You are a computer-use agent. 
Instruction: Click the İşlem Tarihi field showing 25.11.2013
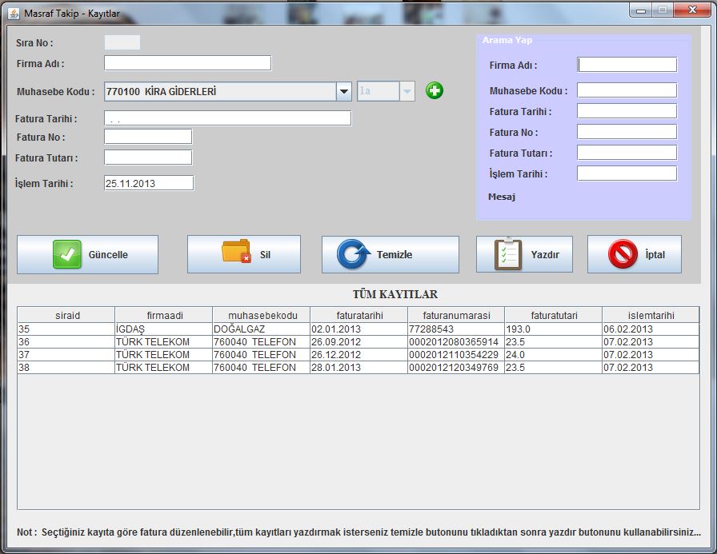click(x=149, y=183)
